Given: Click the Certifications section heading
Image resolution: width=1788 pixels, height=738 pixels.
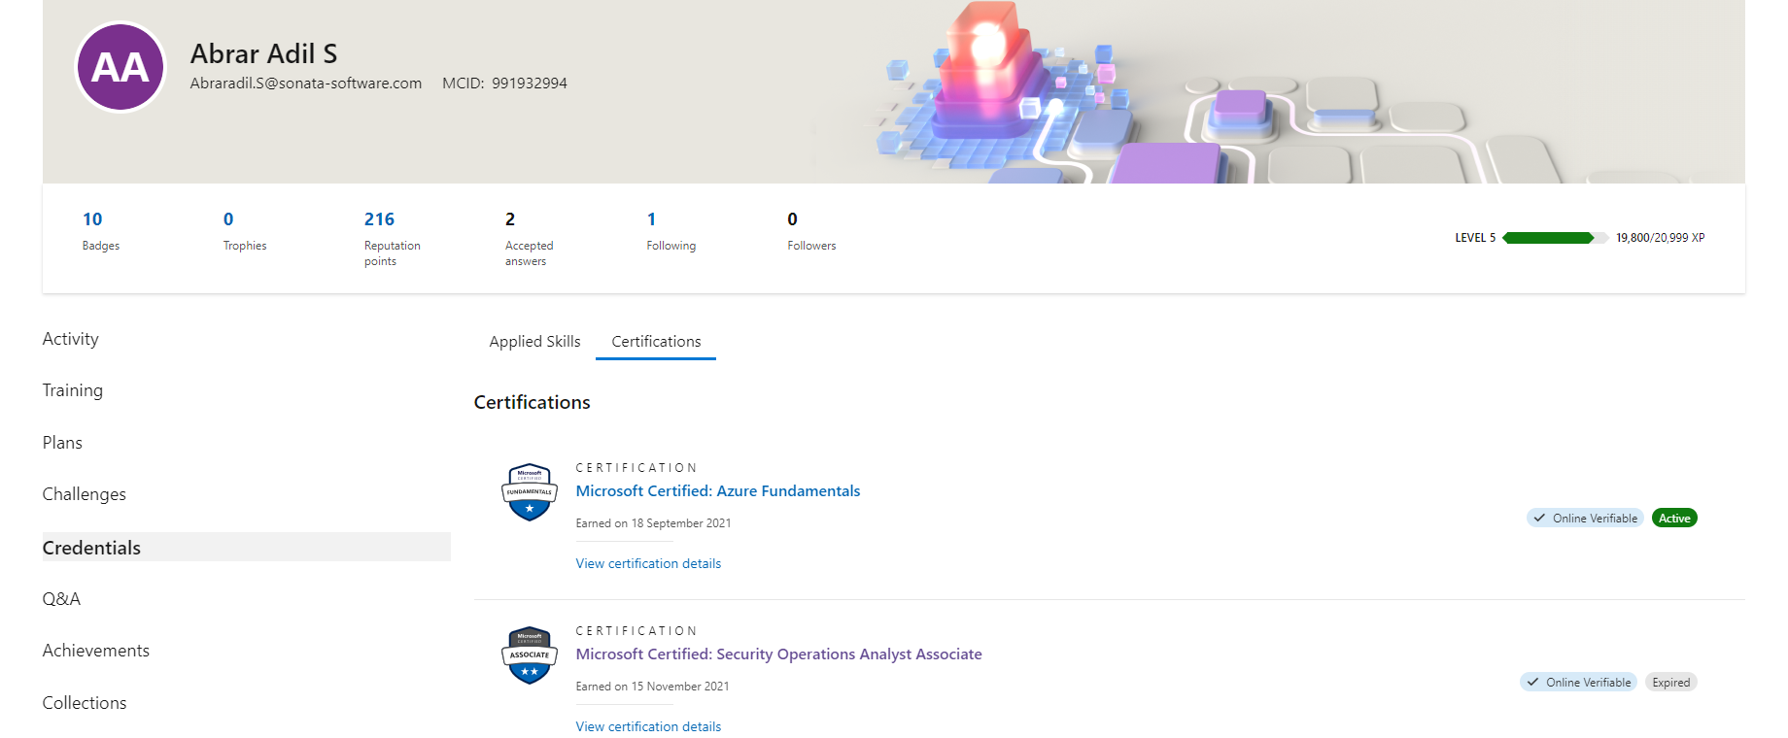Looking at the screenshot, I should click(532, 403).
